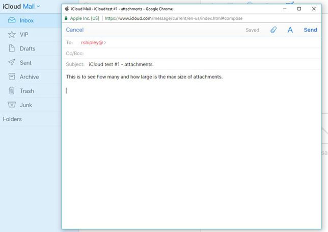Select the rshipley@ recipient token
Viewport: 328px width, 232px height.
(92, 42)
